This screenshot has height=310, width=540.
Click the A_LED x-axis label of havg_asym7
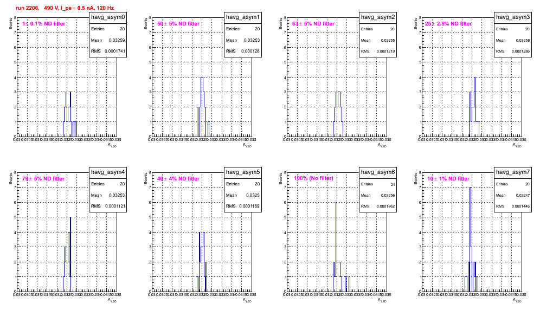coord(517,300)
